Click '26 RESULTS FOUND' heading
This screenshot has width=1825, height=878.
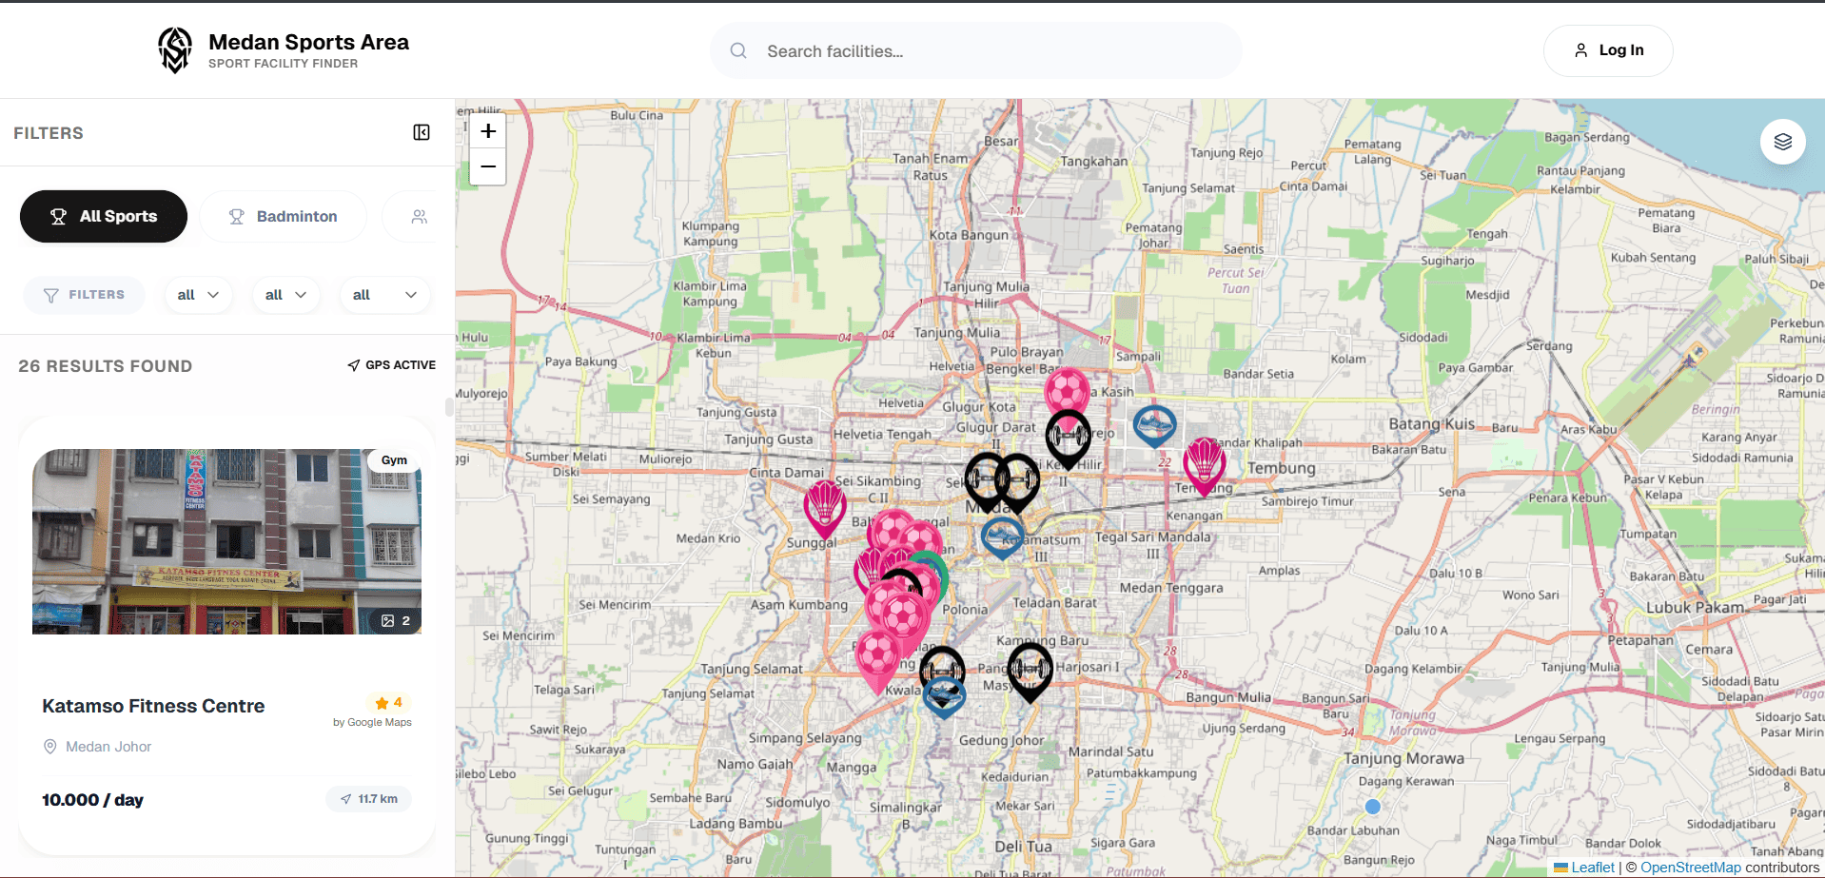(x=106, y=366)
